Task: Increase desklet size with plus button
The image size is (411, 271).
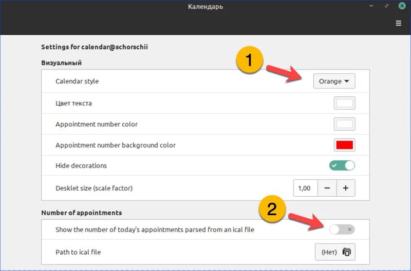Action: pyautogui.click(x=346, y=188)
